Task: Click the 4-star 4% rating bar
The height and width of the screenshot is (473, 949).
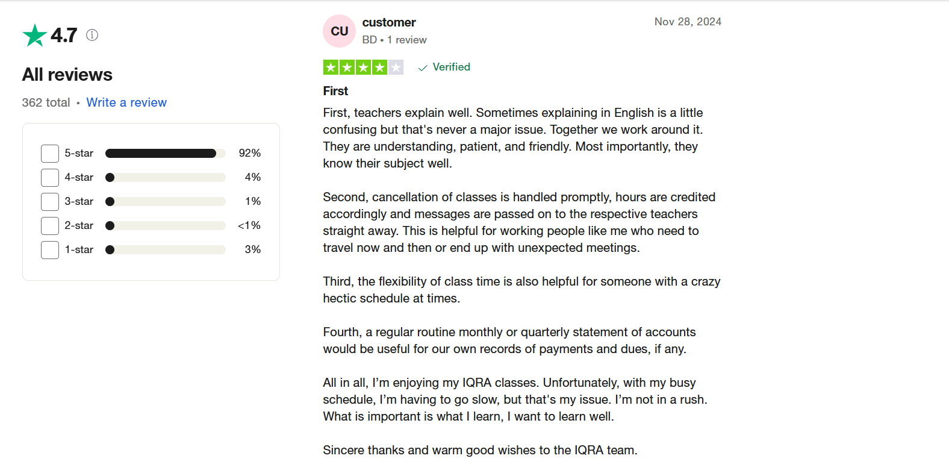Action: pos(165,178)
